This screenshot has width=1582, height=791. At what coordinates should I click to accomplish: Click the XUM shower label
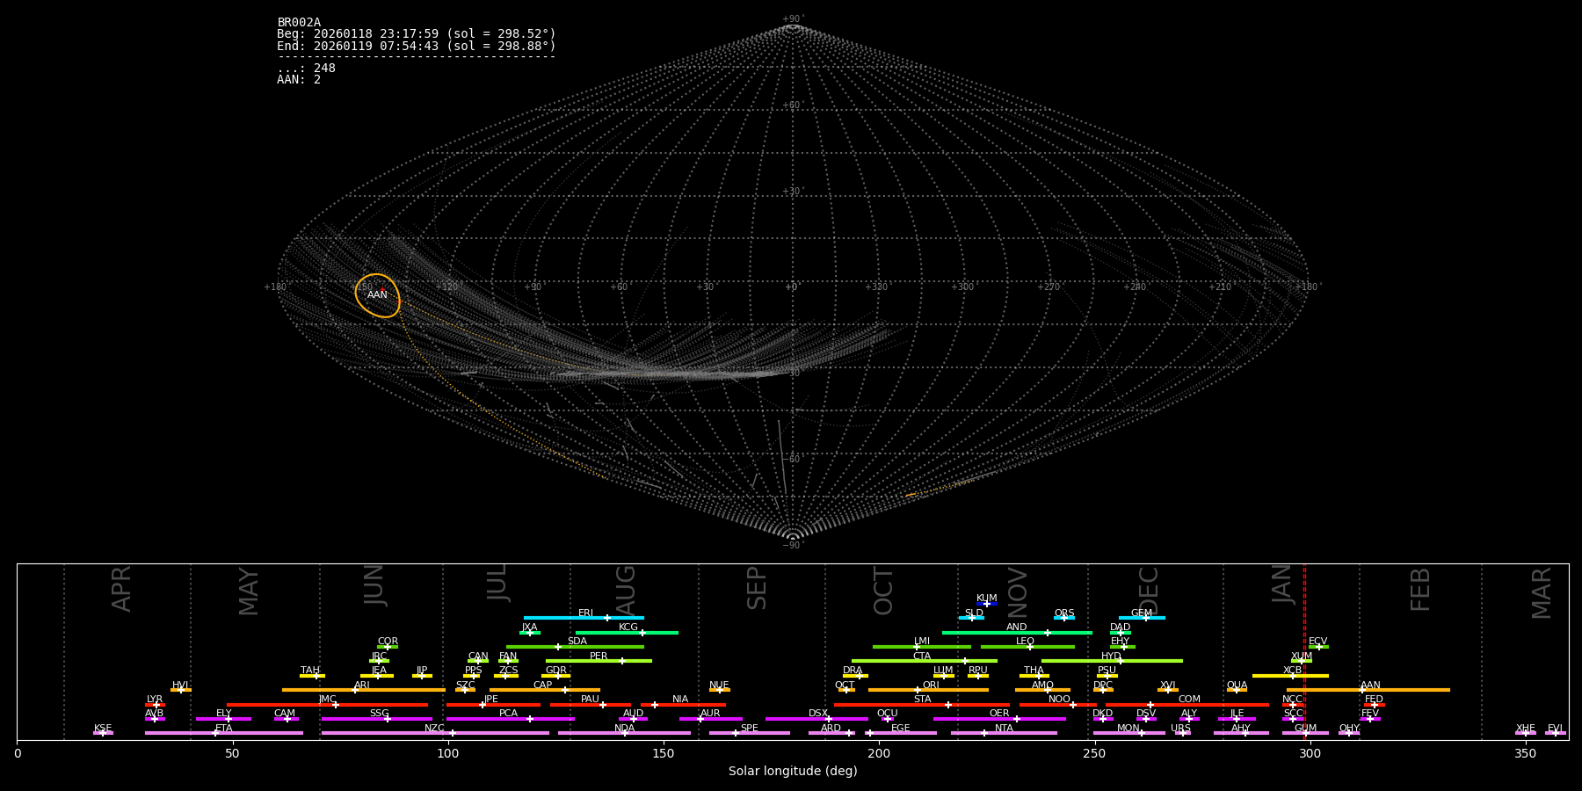coord(1302,657)
